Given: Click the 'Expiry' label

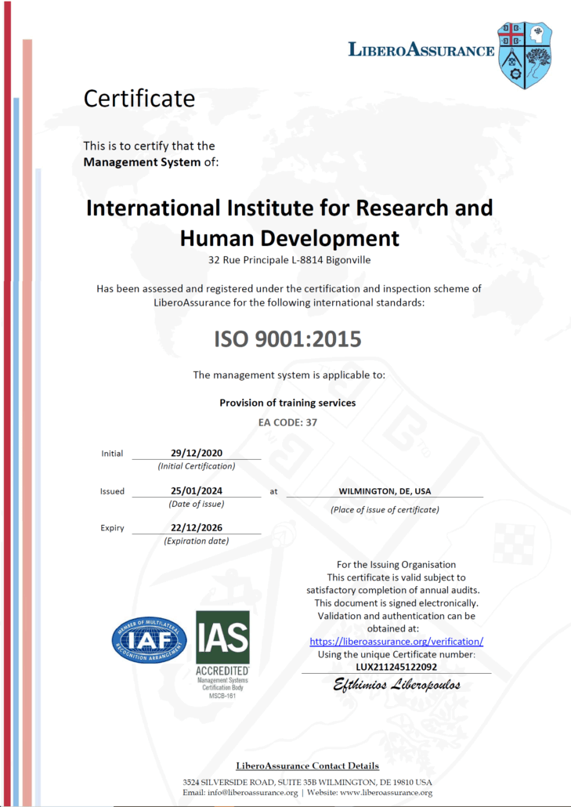Looking at the screenshot, I should pyautogui.click(x=112, y=528).
